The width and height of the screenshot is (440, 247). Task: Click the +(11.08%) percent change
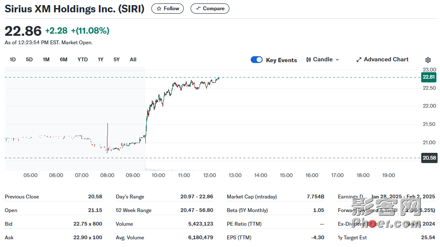pos(90,31)
